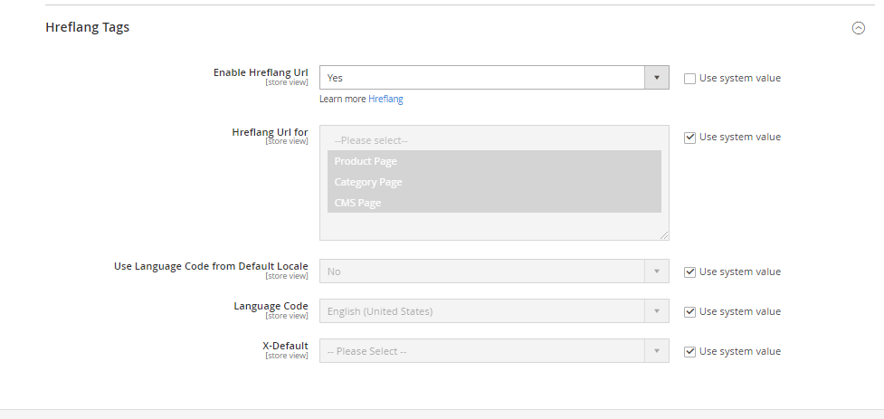Screen dimensions: 884x419
Task: Open the X-Default Please Select dropdown
Action: [x=494, y=351]
